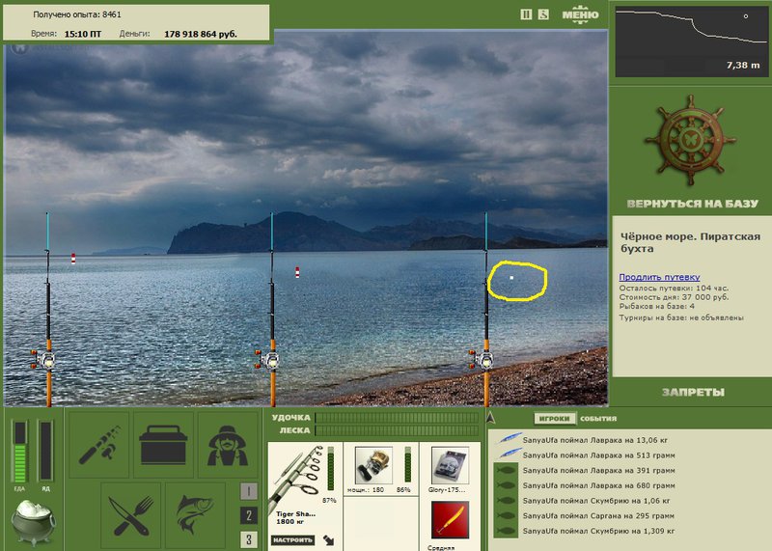
Task: Click the reel thumbnail with power 180
Action: tap(373, 465)
